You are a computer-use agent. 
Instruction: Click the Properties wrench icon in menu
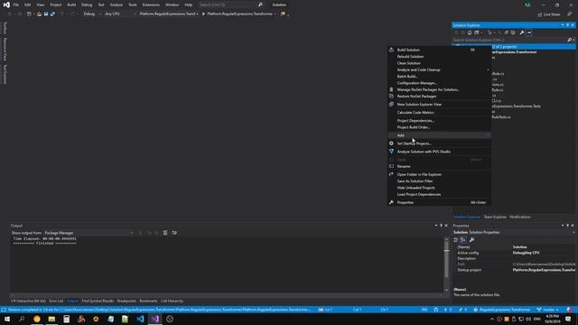coord(391,202)
